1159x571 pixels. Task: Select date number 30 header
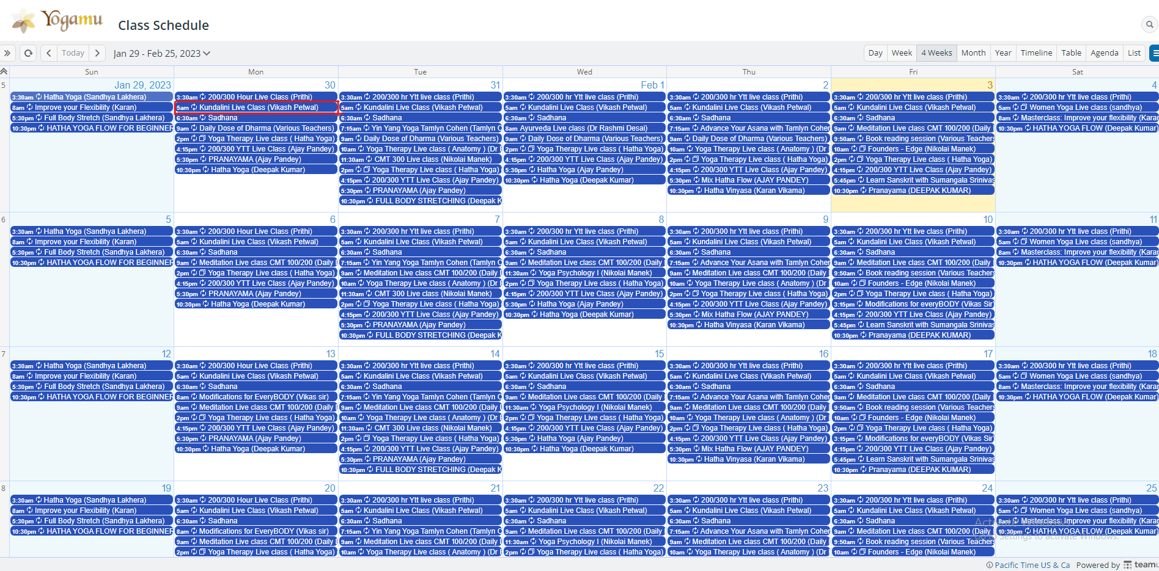pyautogui.click(x=329, y=85)
